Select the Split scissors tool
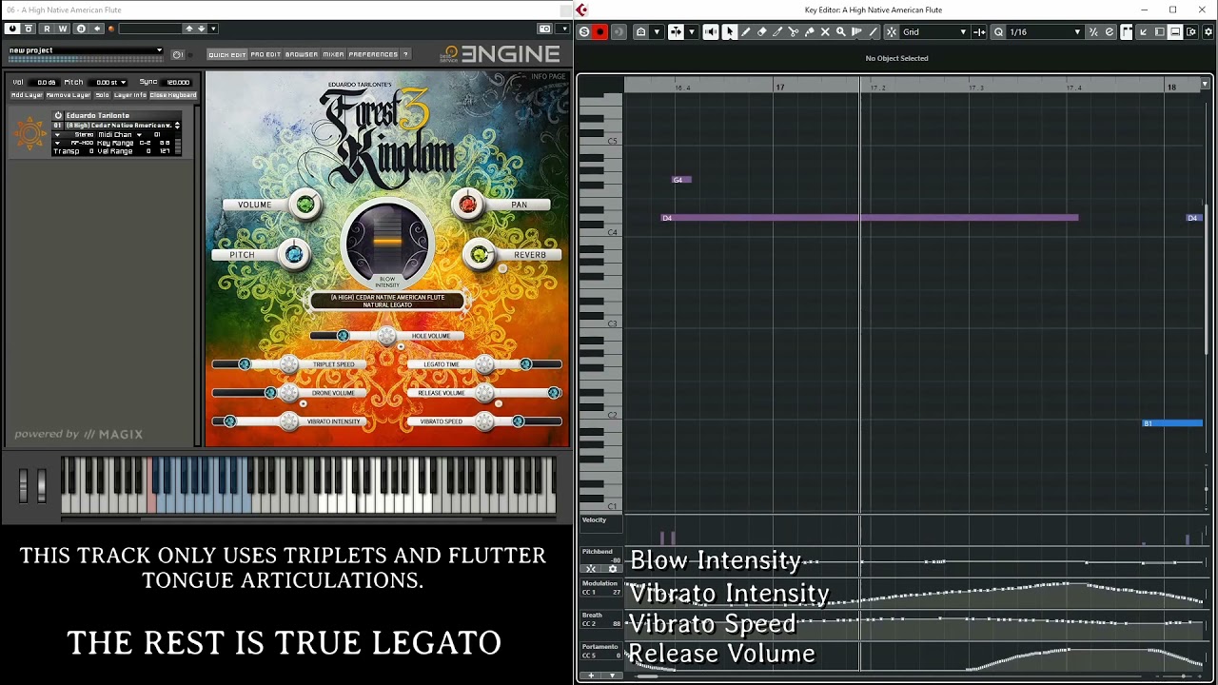Image resolution: width=1218 pixels, height=685 pixels. click(793, 32)
